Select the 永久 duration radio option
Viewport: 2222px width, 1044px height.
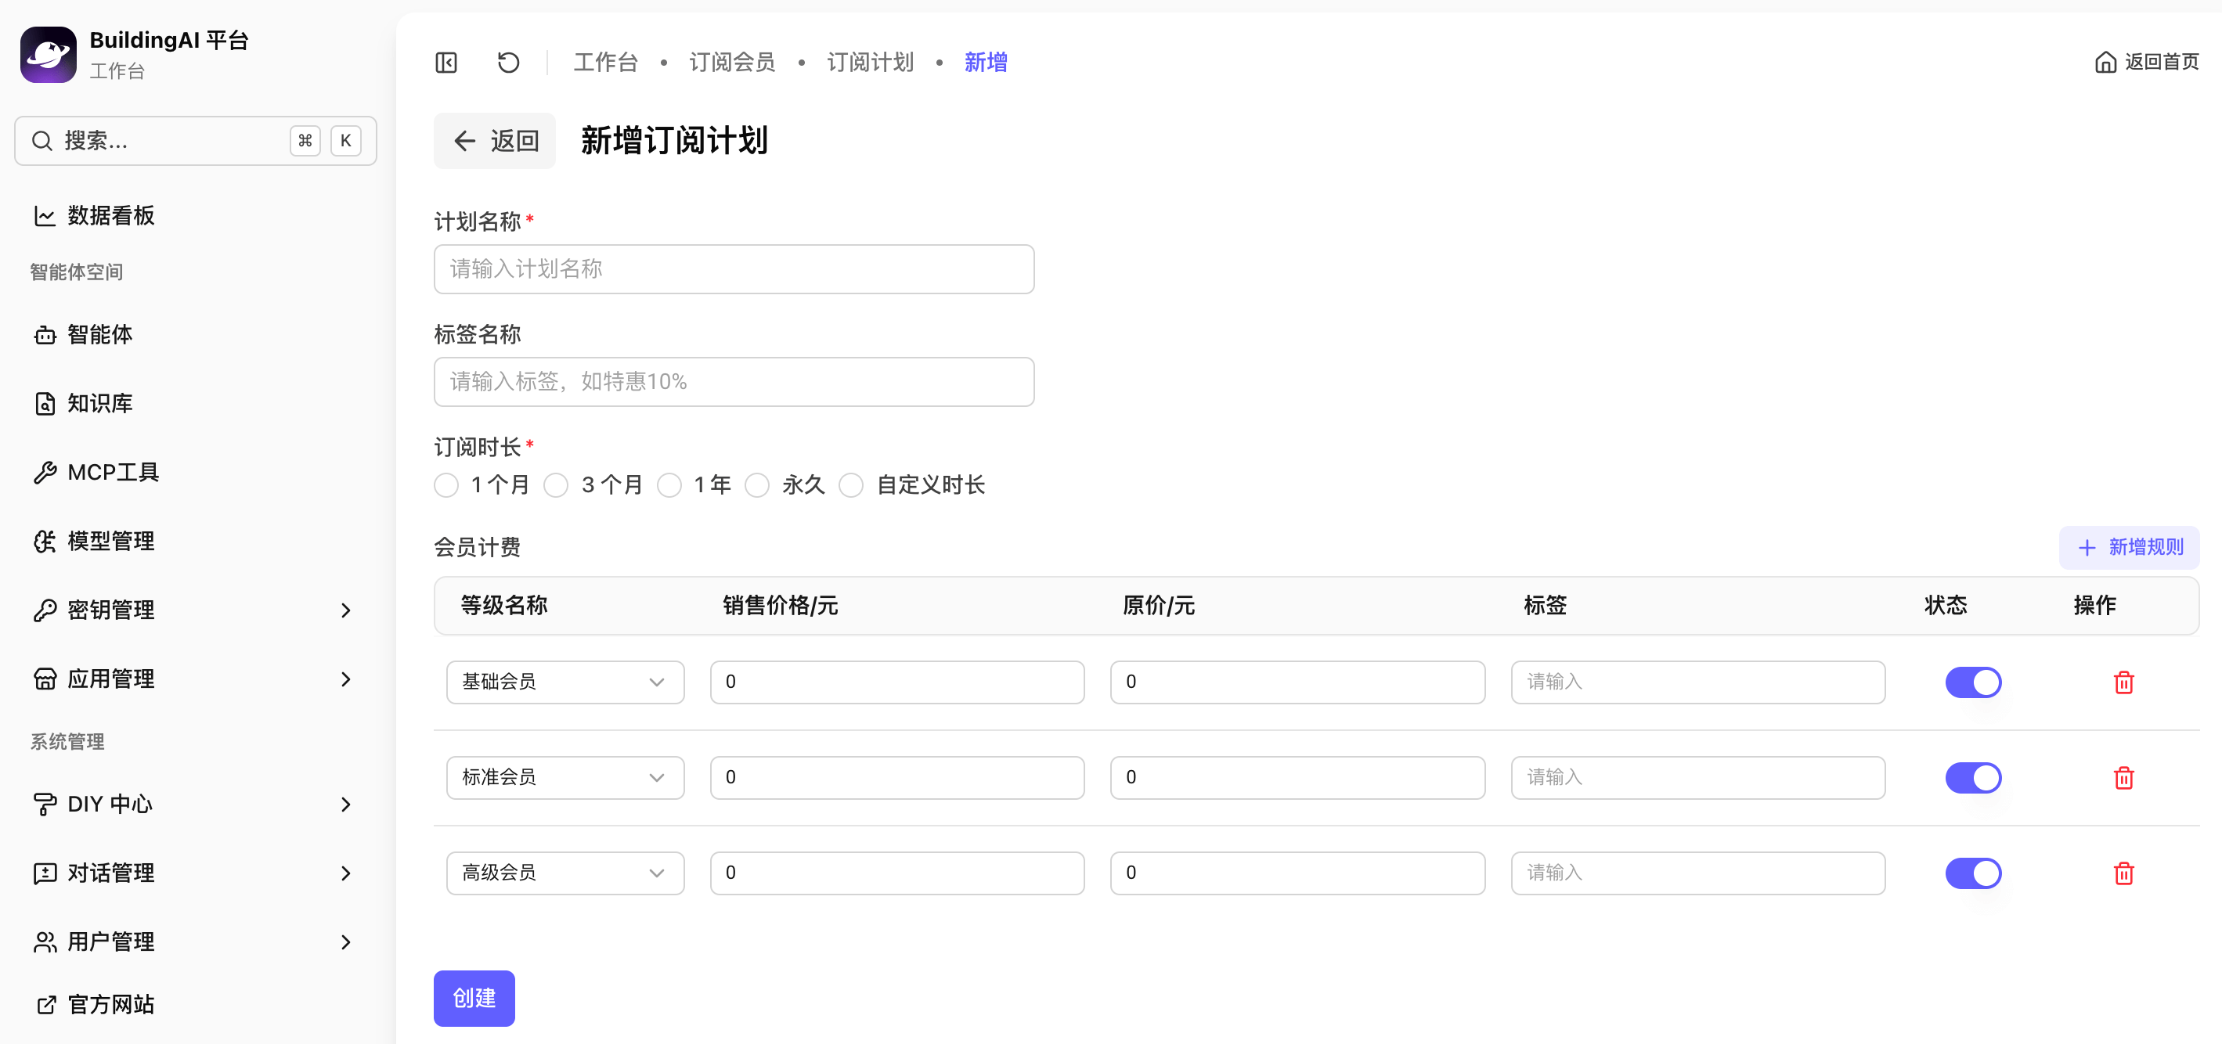tap(757, 484)
